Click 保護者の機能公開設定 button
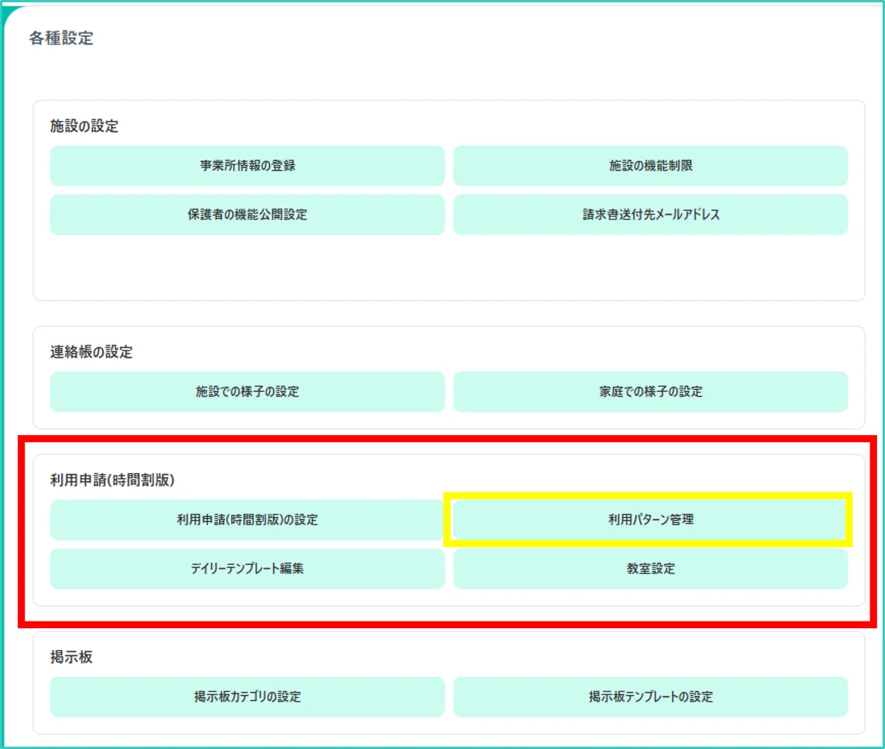Viewport: 885px width, 749px height. click(247, 215)
